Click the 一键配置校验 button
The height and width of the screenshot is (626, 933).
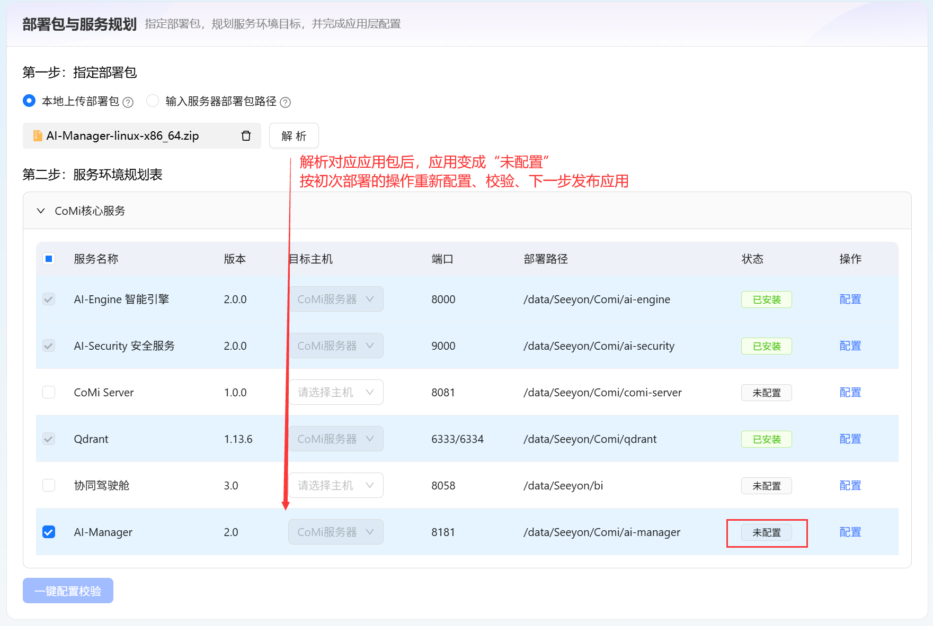(x=68, y=591)
